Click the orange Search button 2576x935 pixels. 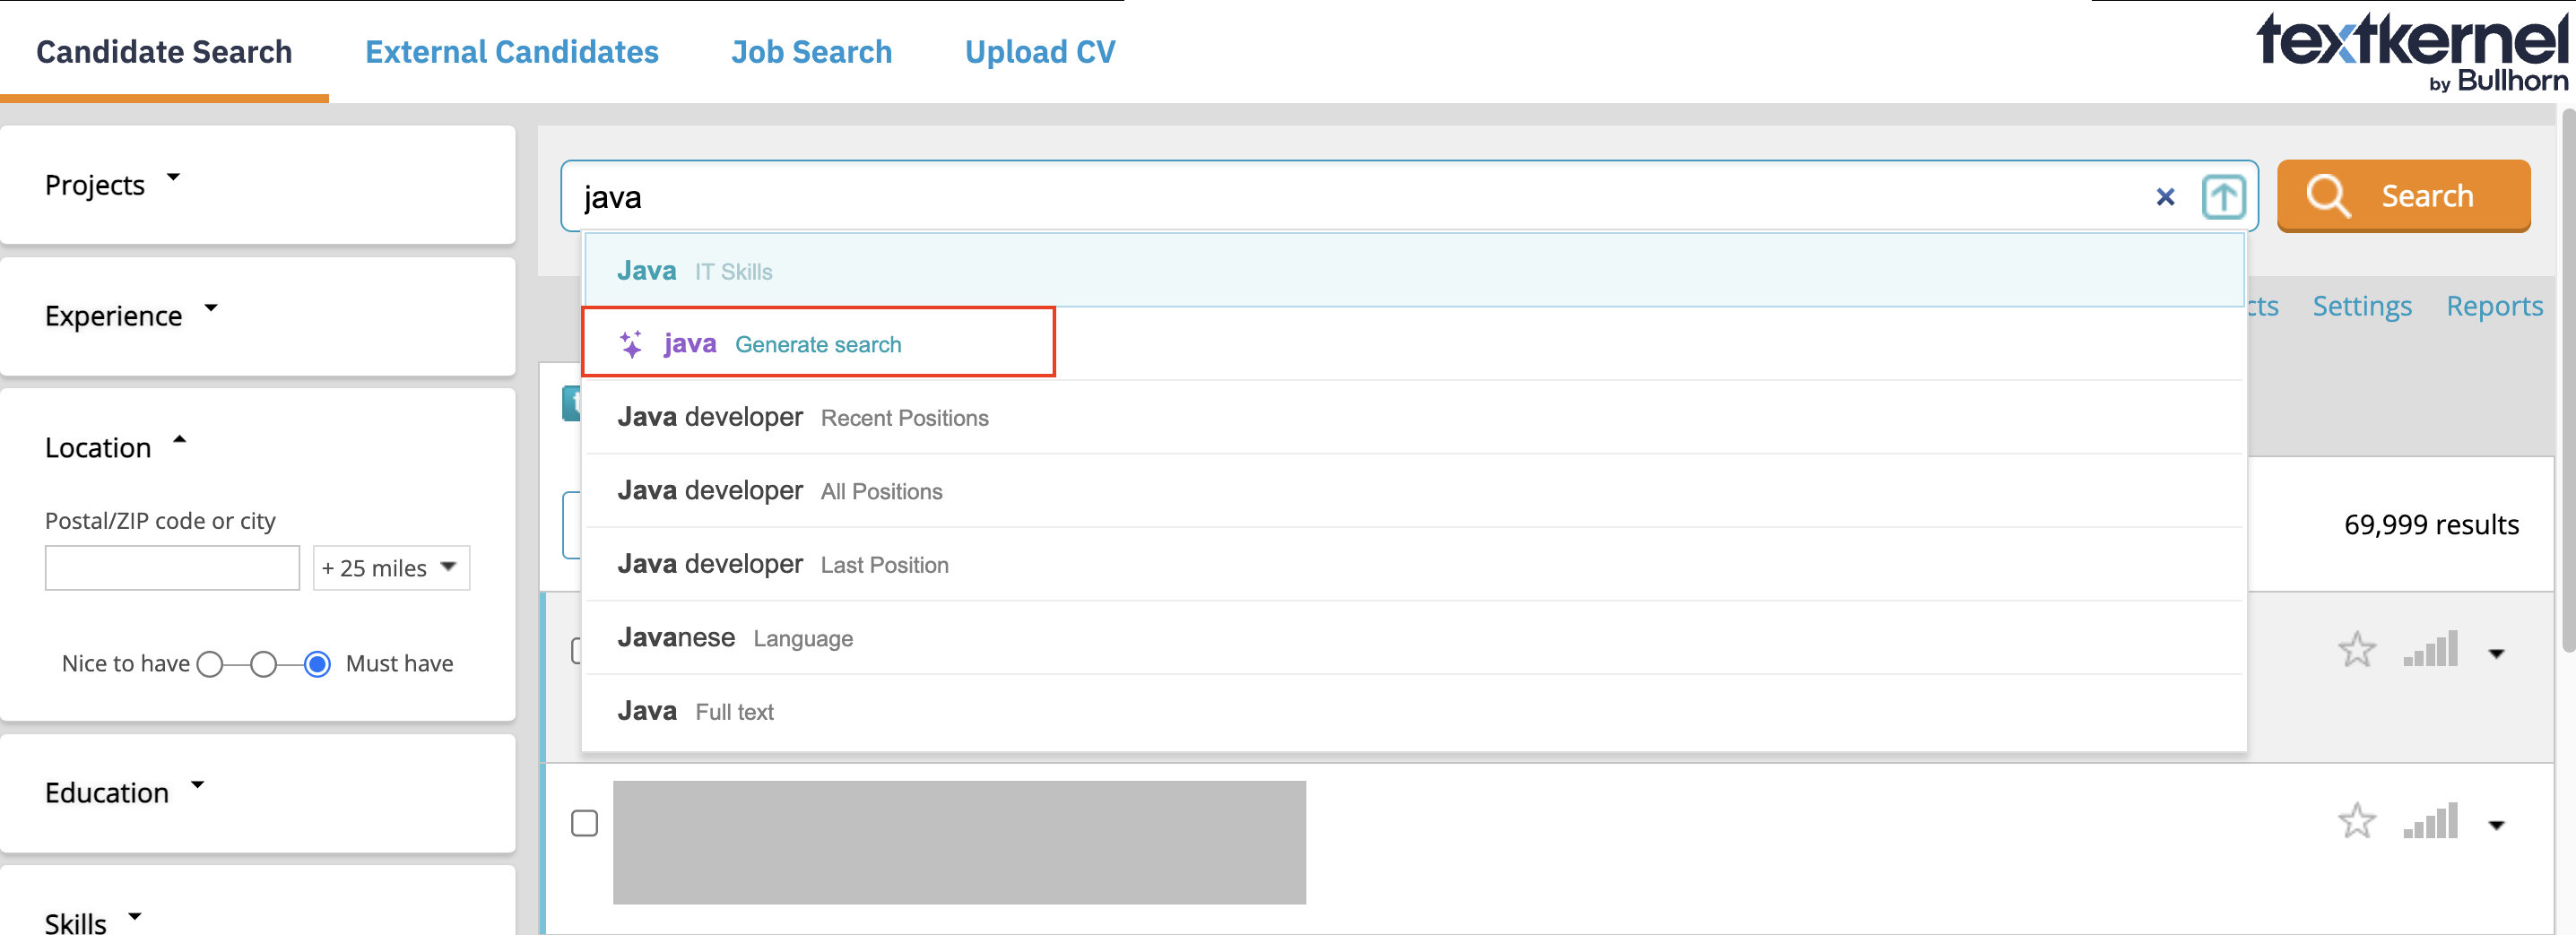(x=2404, y=196)
